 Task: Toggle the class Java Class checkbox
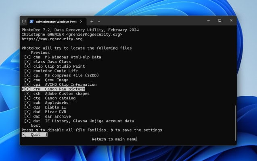click(x=27, y=62)
